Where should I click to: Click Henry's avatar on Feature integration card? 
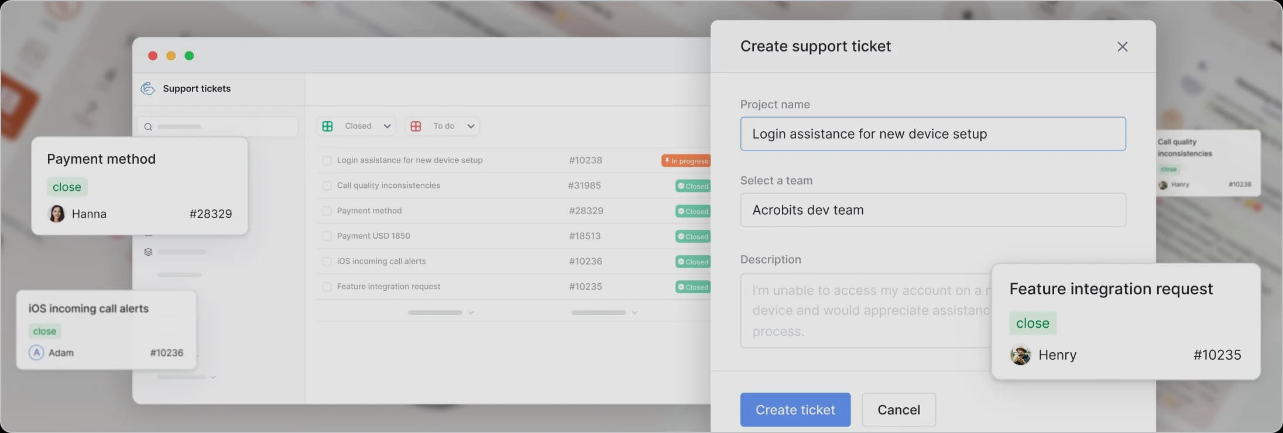[x=1020, y=355]
